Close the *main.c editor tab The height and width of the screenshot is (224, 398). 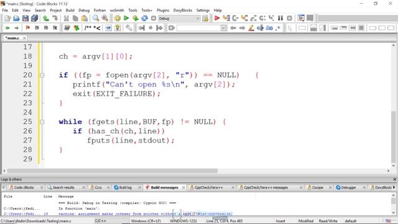(24, 38)
